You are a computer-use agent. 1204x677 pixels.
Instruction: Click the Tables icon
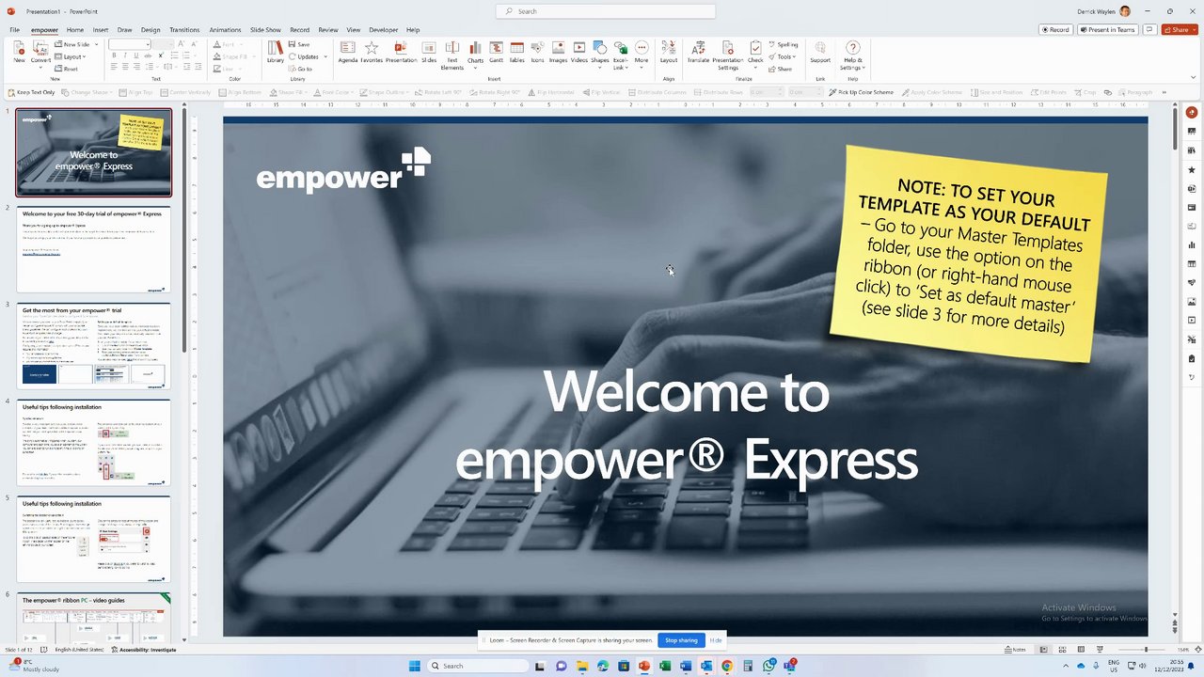tap(517, 52)
